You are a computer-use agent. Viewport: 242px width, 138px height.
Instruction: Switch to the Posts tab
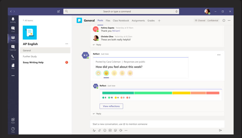(x=100, y=20)
